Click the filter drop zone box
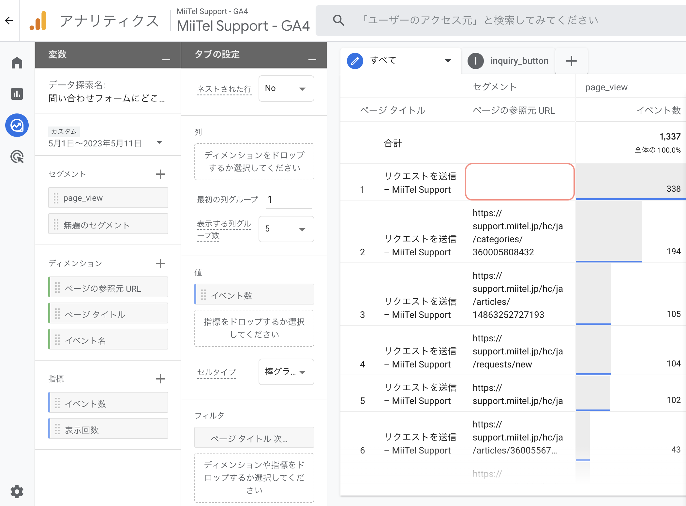The image size is (686, 506). [254, 478]
